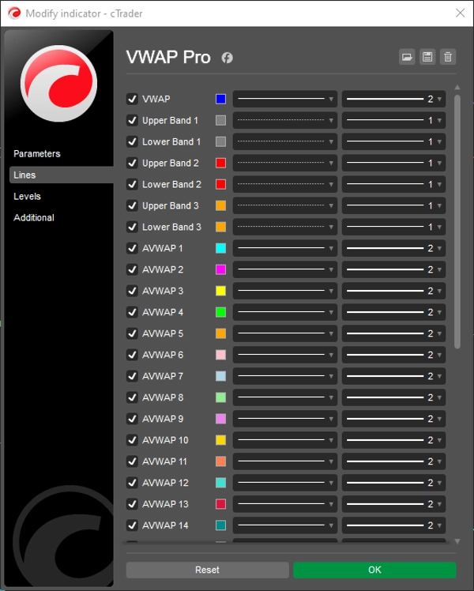Pick the cyan AVWAP 1 color swatch

pos(220,248)
